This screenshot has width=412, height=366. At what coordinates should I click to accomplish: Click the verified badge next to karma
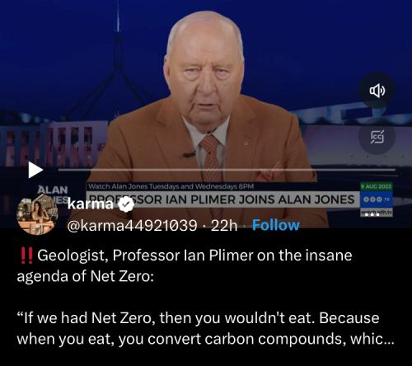pos(126,204)
